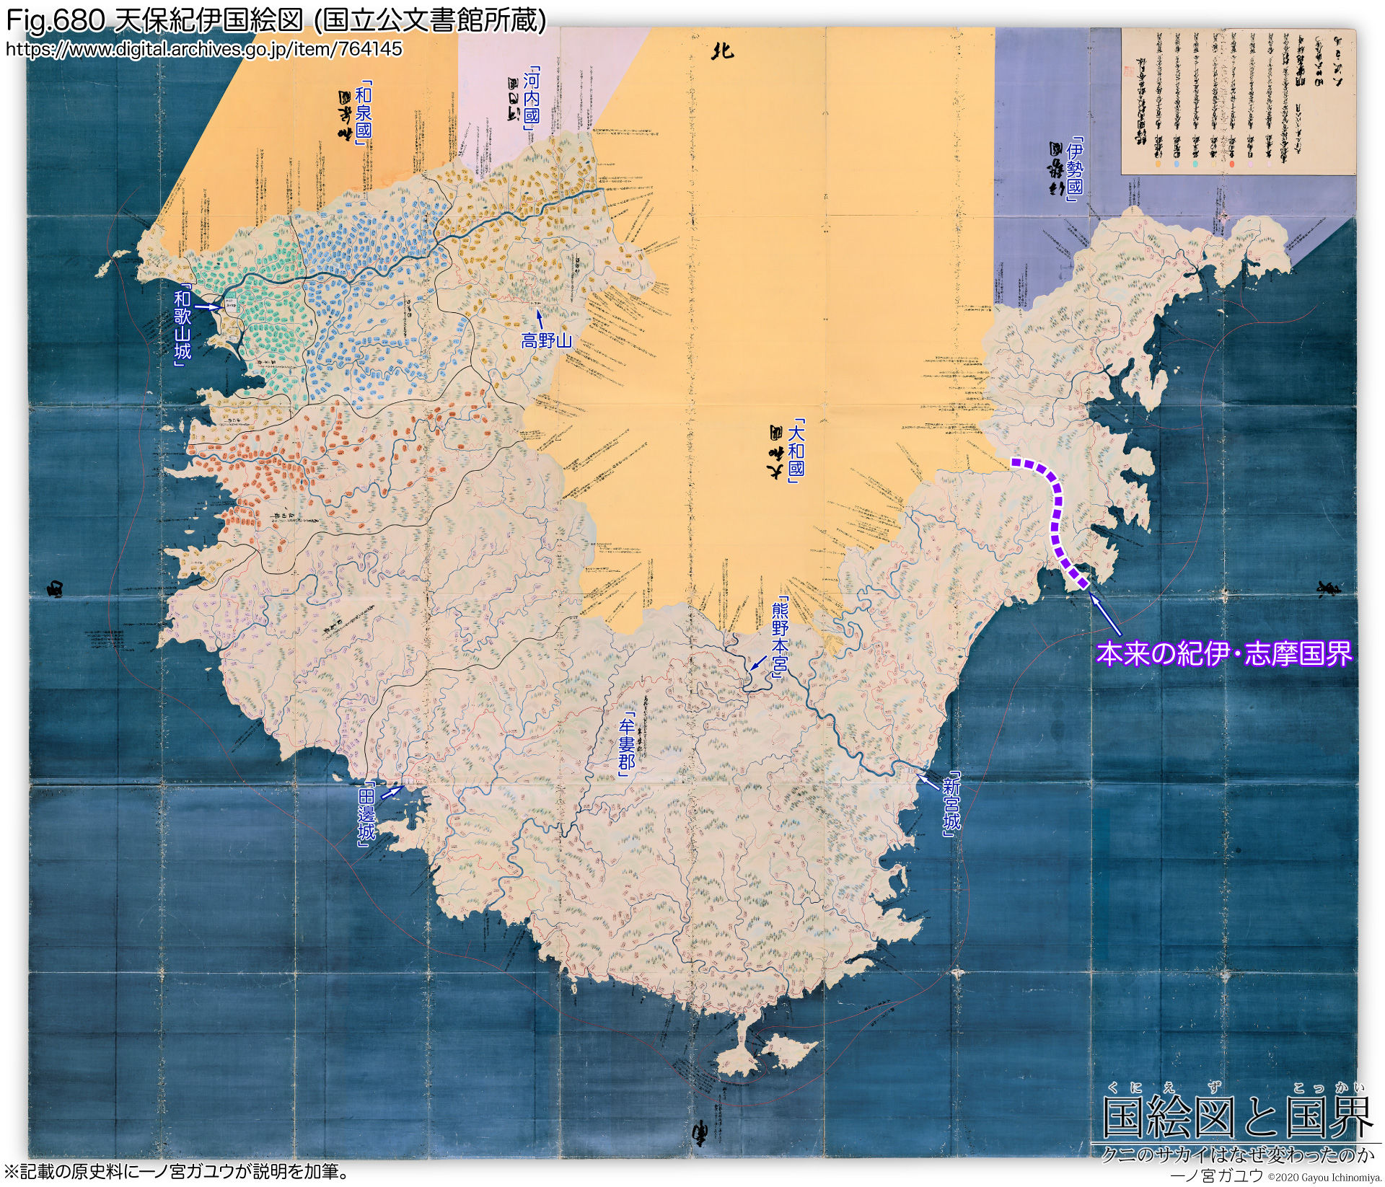
Task: Pick the teal dot in the legend box
Action: click(x=1195, y=164)
